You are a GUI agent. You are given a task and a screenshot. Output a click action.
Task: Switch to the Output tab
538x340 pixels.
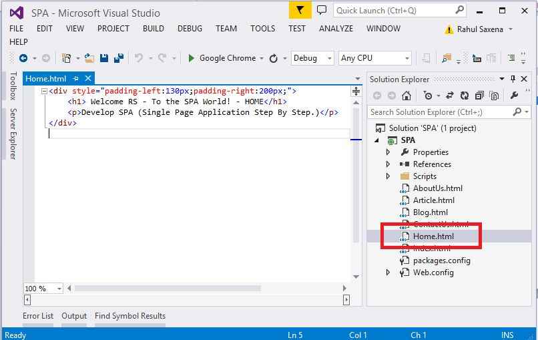pyautogui.click(x=74, y=316)
